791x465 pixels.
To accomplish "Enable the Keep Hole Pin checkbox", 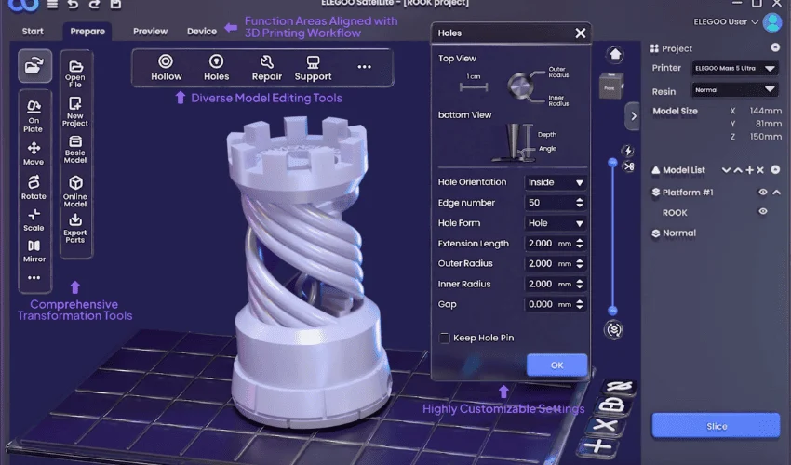I will tap(445, 338).
